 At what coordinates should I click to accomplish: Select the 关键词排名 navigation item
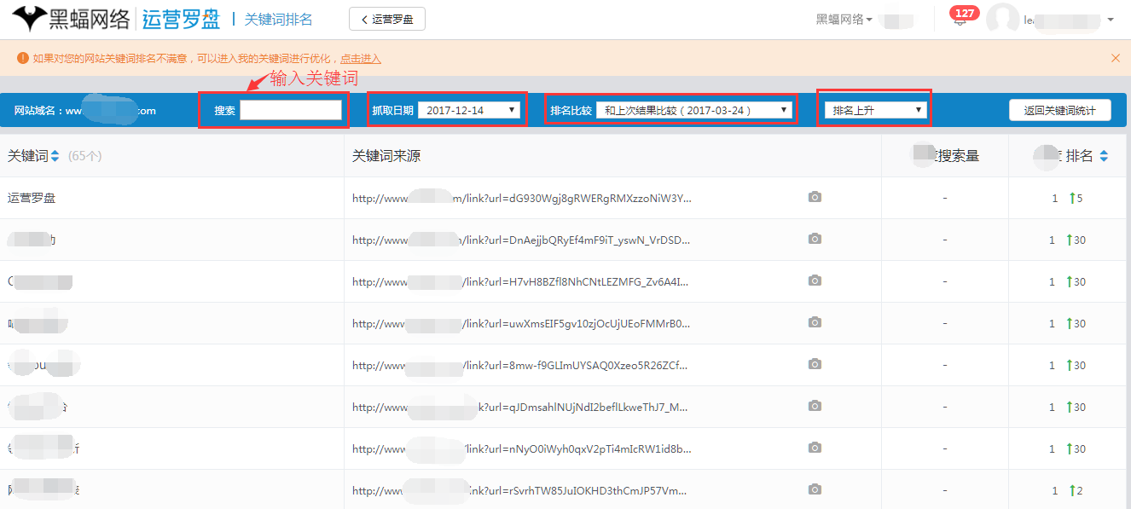279,18
